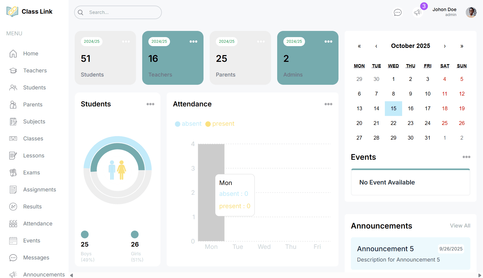
Task: Click inside the Search field
Action: pyautogui.click(x=118, y=12)
